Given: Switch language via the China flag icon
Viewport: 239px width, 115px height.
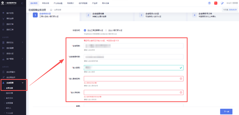Looking at the screenshot, I should coord(216,3).
